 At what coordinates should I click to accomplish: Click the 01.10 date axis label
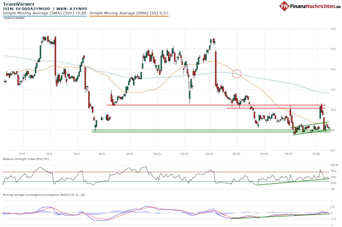point(24,154)
